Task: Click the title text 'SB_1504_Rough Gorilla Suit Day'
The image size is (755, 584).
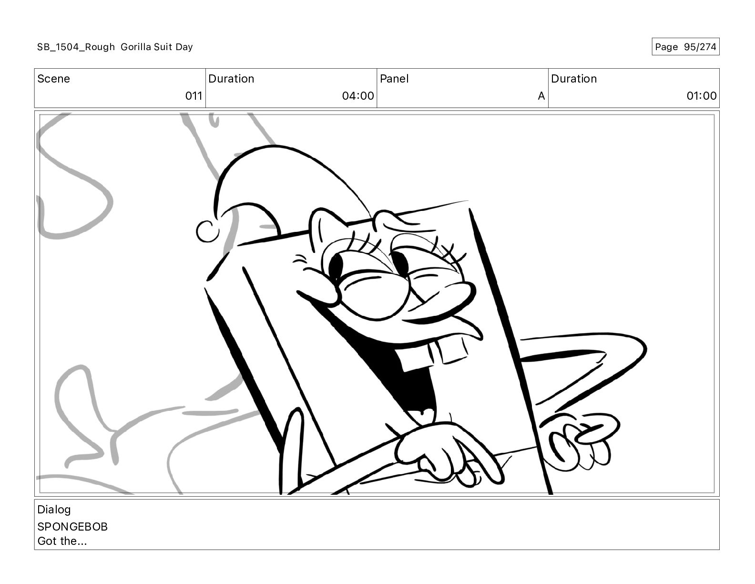Action: [115, 47]
